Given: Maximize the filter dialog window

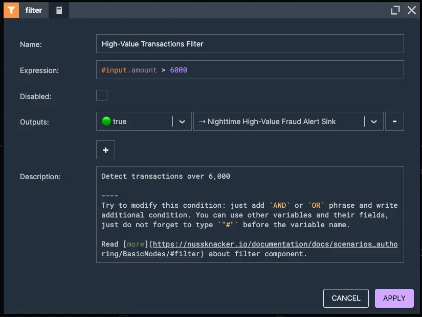Looking at the screenshot, I should 395,10.
